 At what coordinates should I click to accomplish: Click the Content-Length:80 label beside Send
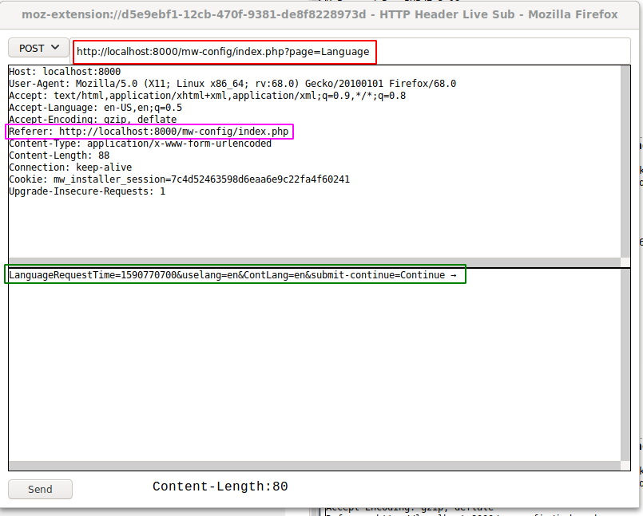pos(220,486)
